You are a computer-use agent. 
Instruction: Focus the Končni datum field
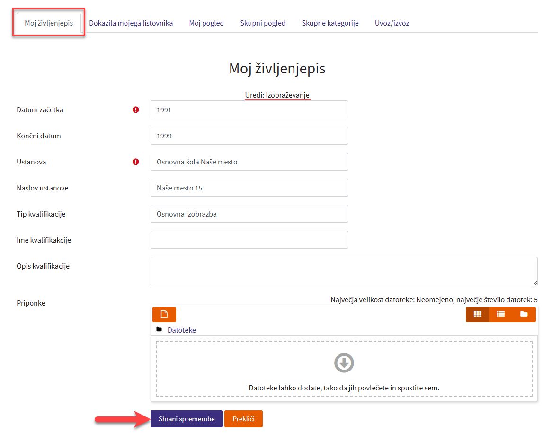(x=249, y=136)
